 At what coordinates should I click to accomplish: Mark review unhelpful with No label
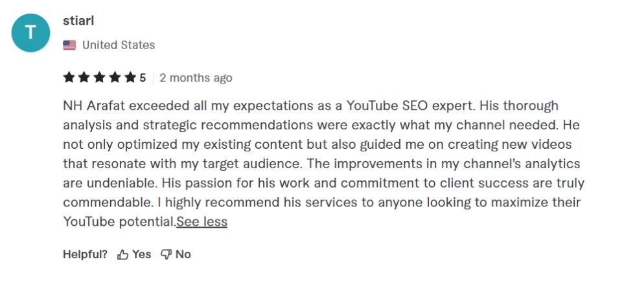click(x=183, y=255)
